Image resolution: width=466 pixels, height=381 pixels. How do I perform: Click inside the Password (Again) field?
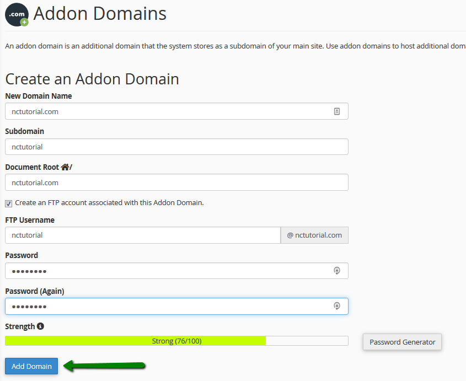click(x=165, y=306)
